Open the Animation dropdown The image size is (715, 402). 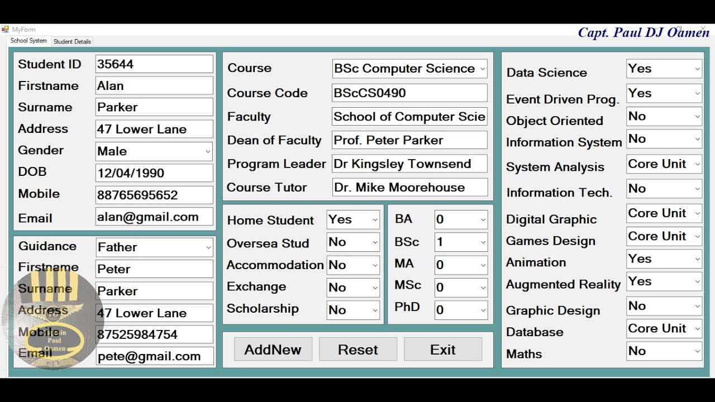coord(664,259)
